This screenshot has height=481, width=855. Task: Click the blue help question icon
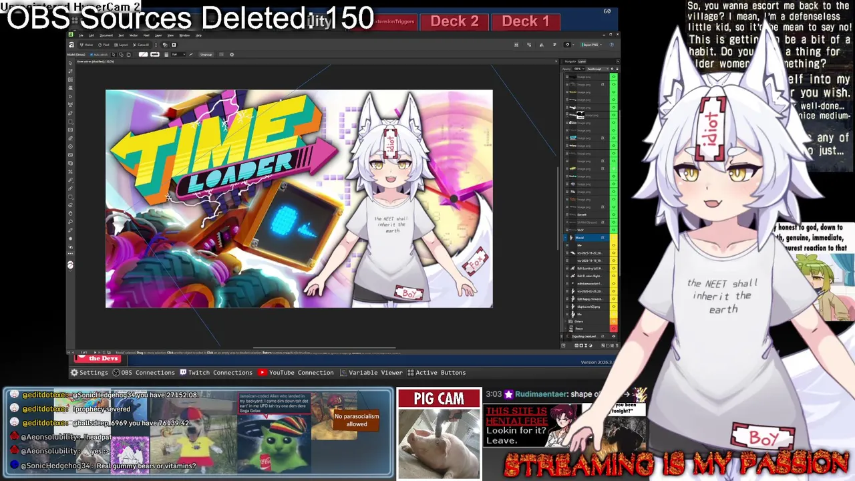612,45
